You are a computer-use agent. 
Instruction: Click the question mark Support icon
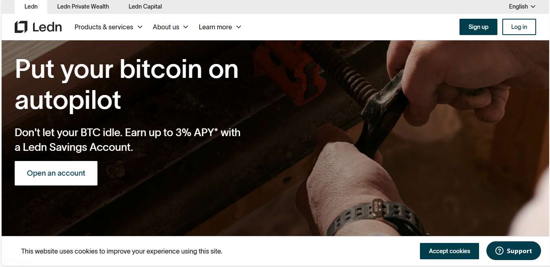coord(499,251)
